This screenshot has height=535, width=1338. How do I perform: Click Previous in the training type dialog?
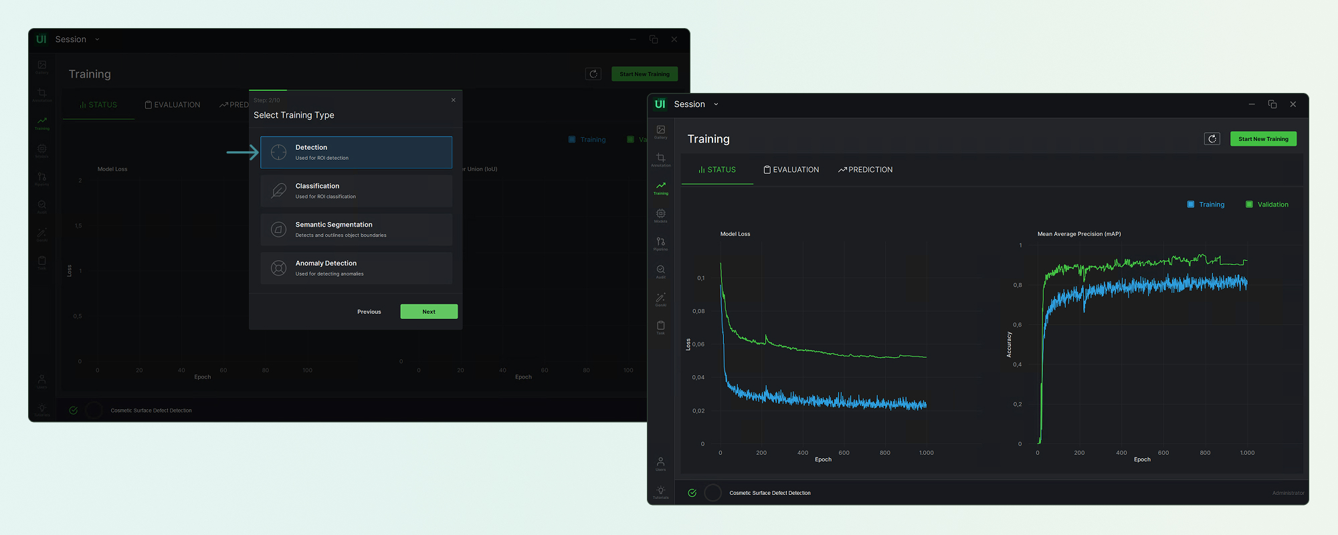click(369, 312)
